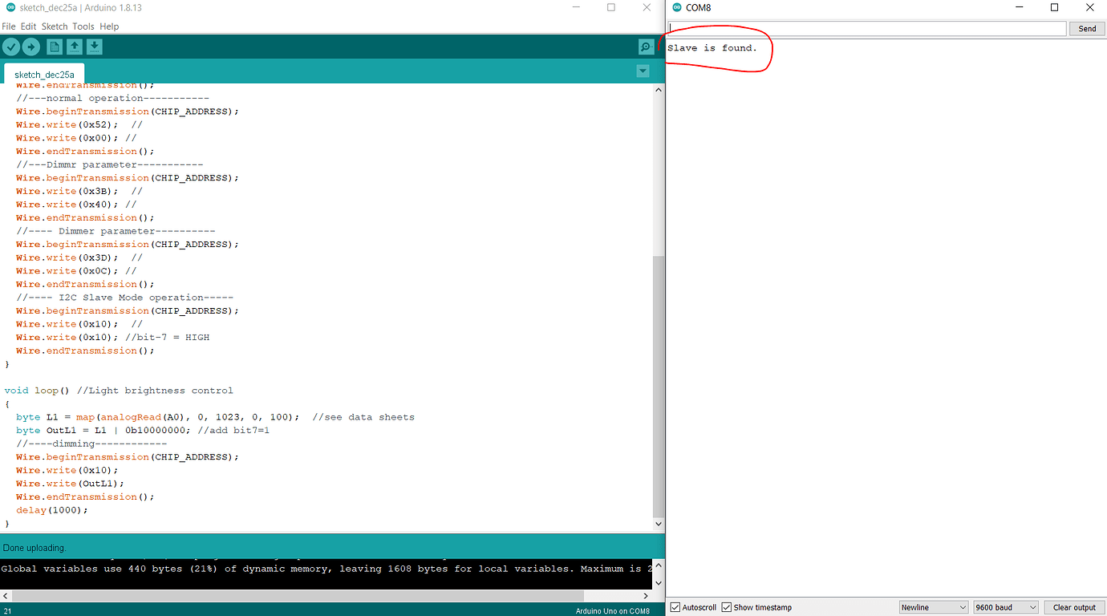This screenshot has height=616, width=1107.
Task: Create a new sketch via toolbar icon
Action: pyautogui.click(x=53, y=47)
